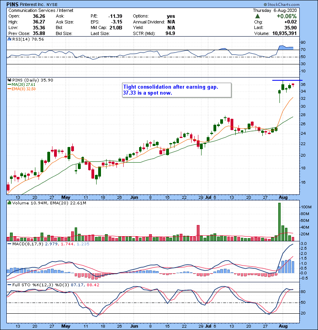
Task: Click the stochastic %D value 88.42
Action: [93, 285]
